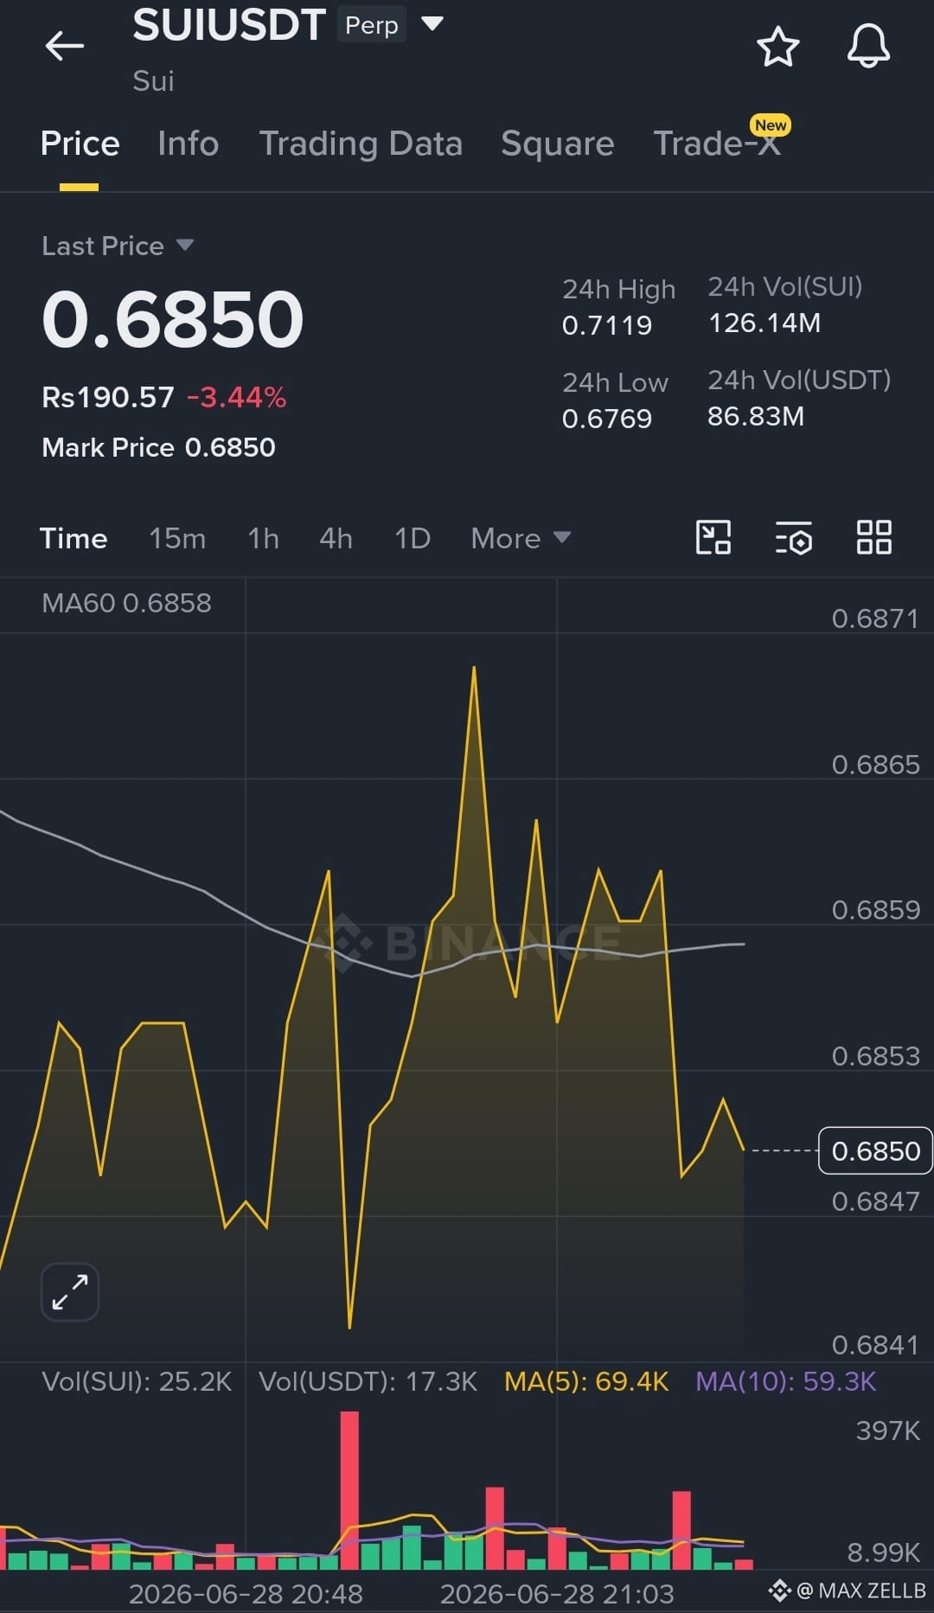Open More time intervals dropdown
The image size is (934, 1613).
click(521, 538)
